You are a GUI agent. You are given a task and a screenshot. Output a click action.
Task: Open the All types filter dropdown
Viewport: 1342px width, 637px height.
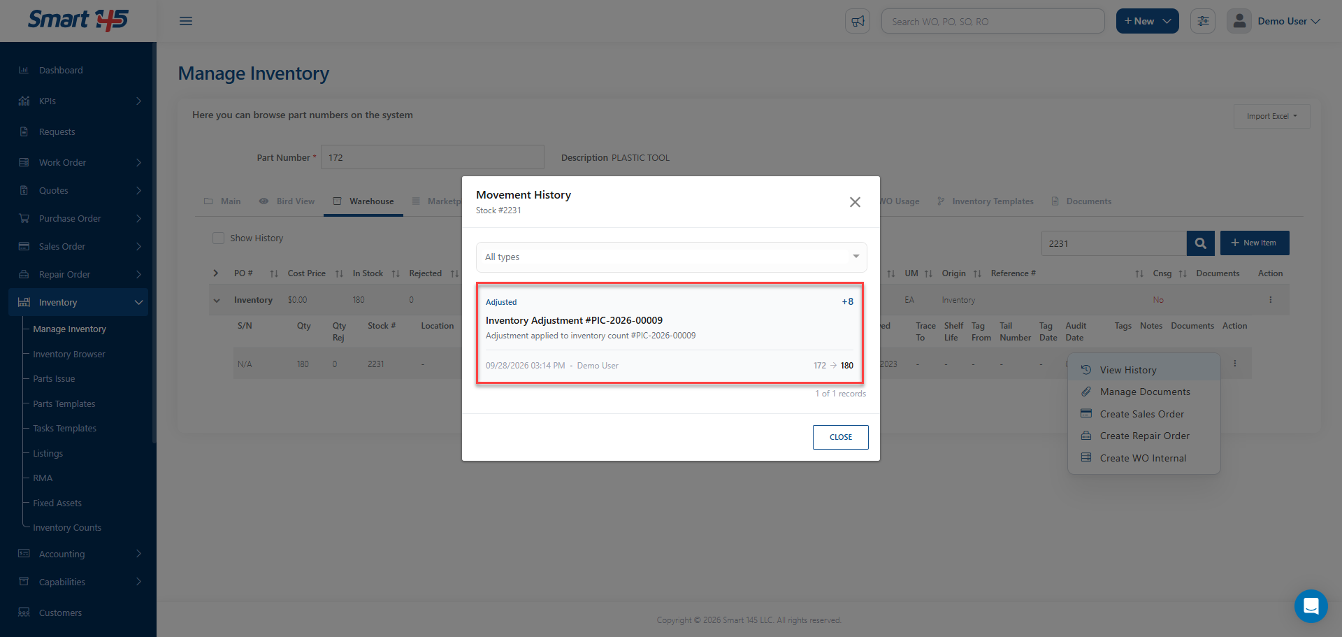point(671,257)
